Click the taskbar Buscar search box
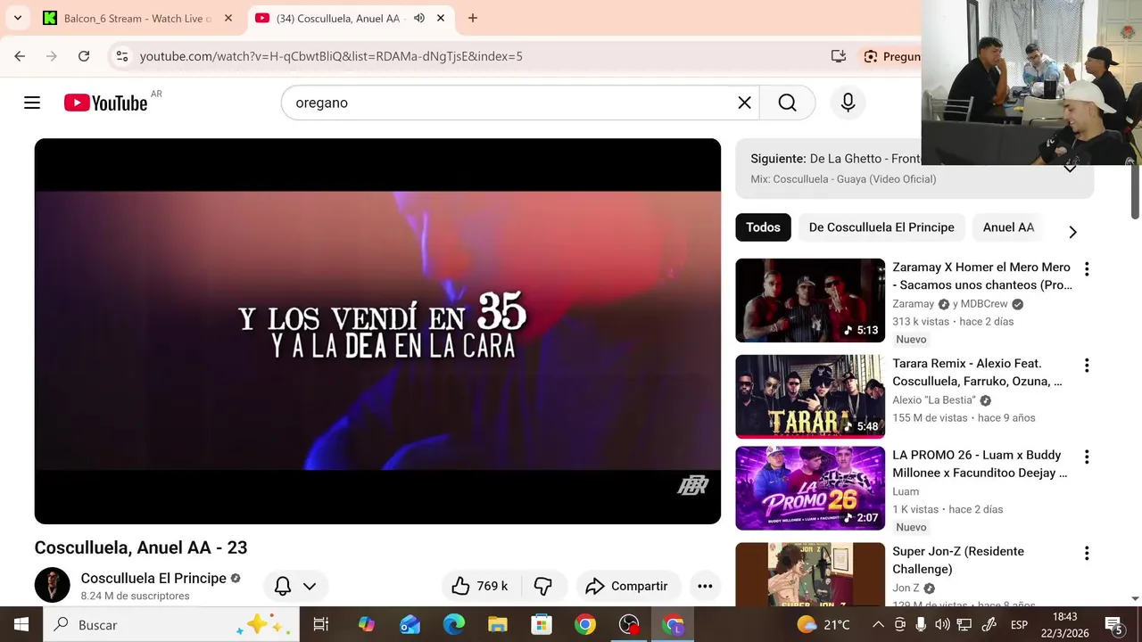 tap(172, 625)
